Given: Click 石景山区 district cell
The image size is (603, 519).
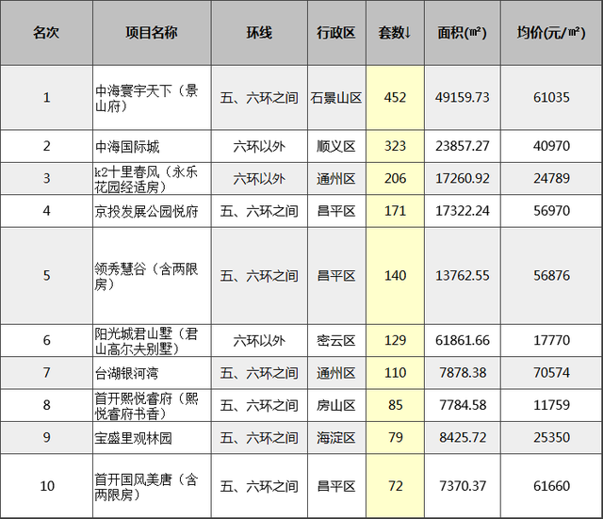Looking at the screenshot, I should [x=336, y=98].
